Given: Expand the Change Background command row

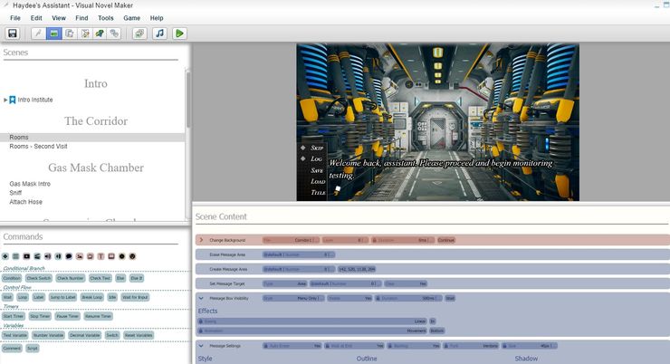Looking at the screenshot, I should coord(201,240).
